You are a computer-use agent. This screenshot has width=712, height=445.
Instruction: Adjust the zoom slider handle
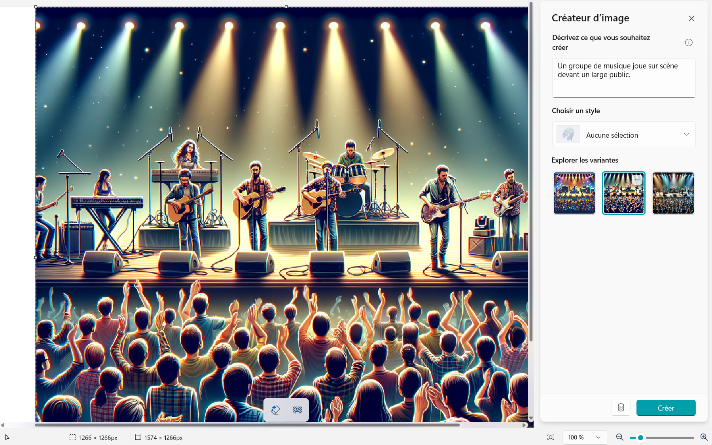click(x=640, y=437)
